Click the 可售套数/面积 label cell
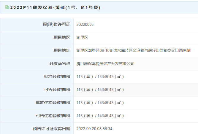198x134 pixels. click(x=37, y=90)
